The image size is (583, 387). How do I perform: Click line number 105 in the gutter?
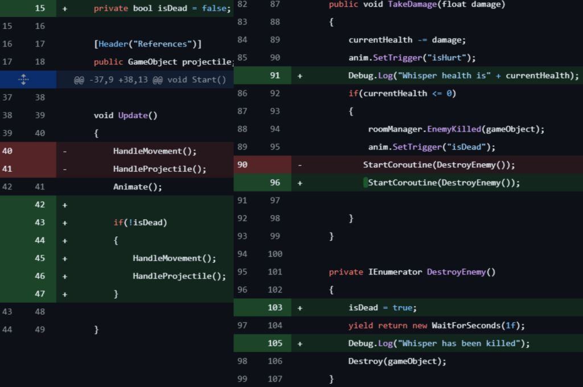point(275,343)
